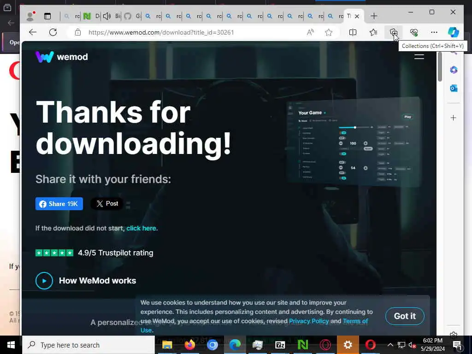Open the Collections icon
The image size is (472, 354).
pyautogui.click(x=394, y=32)
